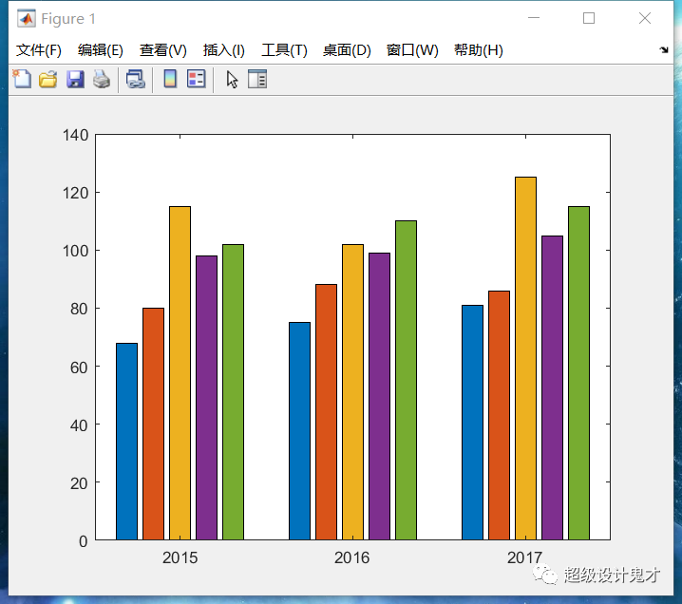
Task: Open the 帮助(H) menu
Action: click(479, 50)
